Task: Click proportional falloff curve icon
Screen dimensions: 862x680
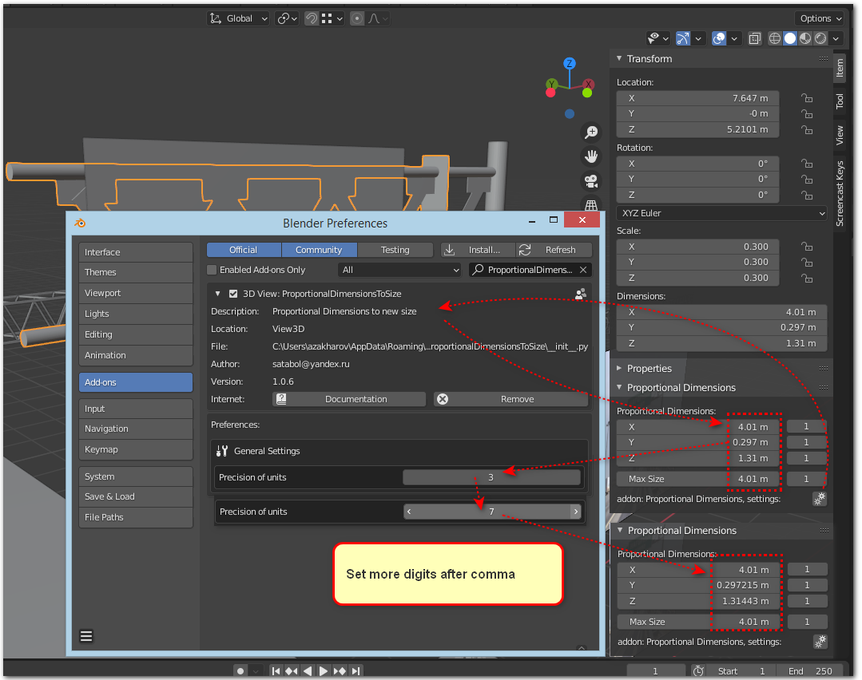Action: (375, 18)
